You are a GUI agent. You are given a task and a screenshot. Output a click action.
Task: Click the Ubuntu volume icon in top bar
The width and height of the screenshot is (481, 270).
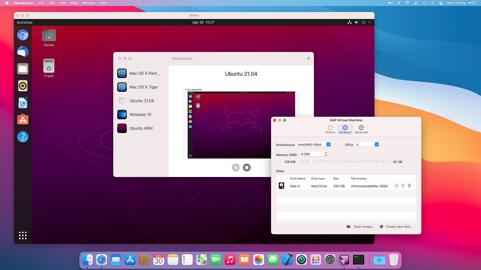[356, 22]
